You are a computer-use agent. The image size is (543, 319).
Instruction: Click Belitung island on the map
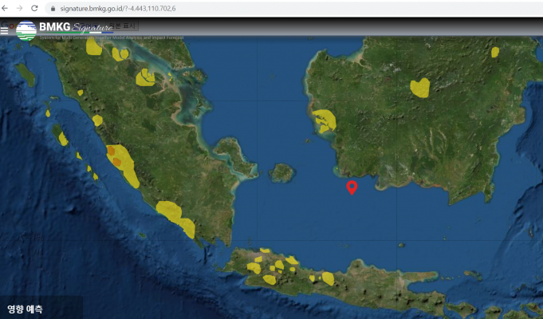click(x=281, y=172)
